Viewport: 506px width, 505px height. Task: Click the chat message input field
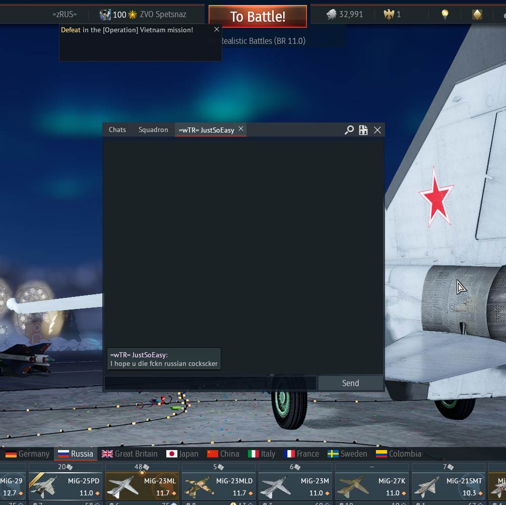[x=210, y=383]
